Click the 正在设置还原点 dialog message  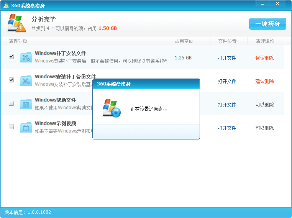pyautogui.click(x=149, y=109)
